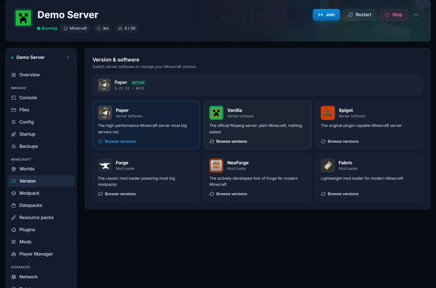Click the clock icon in uptime badge
The image size is (436, 288).
(99, 28)
